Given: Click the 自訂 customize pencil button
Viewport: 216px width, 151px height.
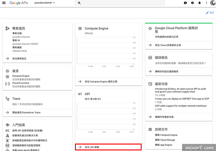Looking at the screenshot, I should click(210, 13).
